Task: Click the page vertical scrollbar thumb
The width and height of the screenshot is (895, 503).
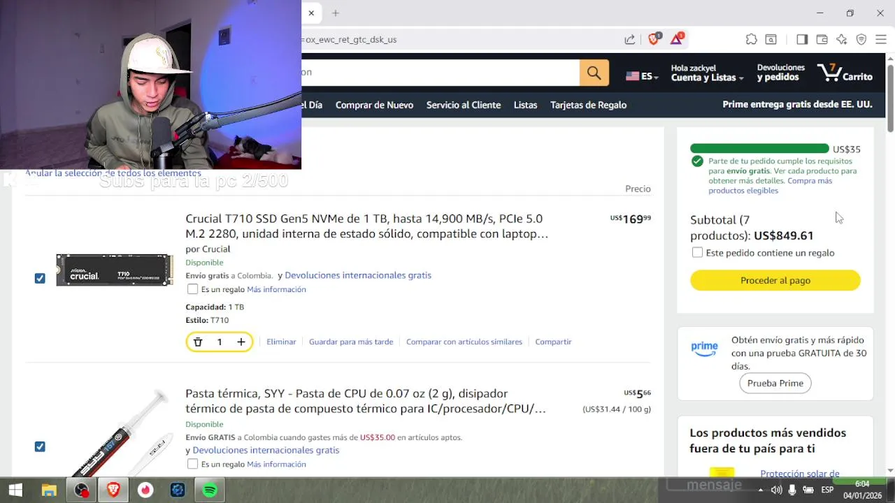Action: [x=890, y=98]
